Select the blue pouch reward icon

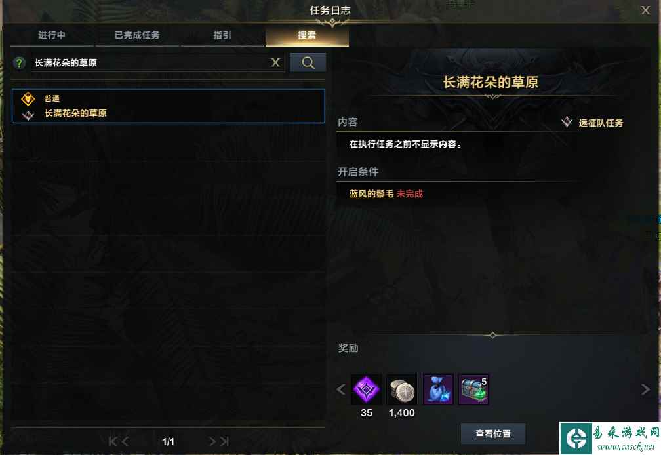(x=437, y=389)
